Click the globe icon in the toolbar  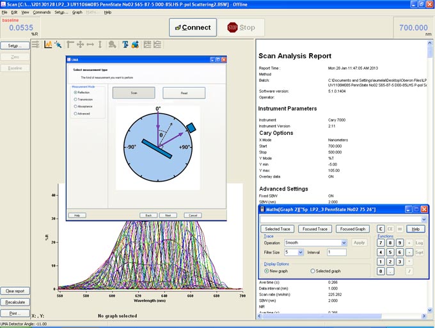[x=135, y=44]
